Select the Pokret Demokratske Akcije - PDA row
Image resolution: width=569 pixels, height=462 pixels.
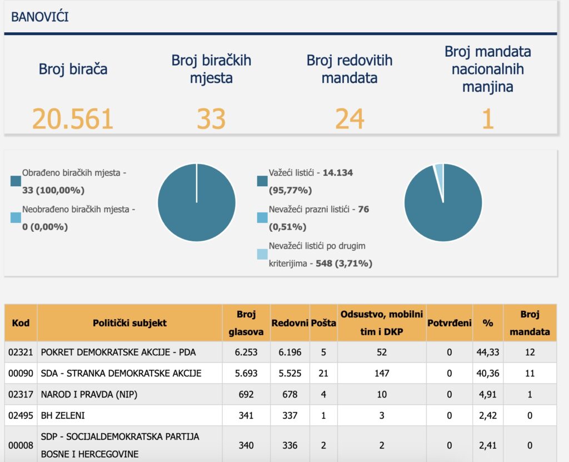[118, 352]
